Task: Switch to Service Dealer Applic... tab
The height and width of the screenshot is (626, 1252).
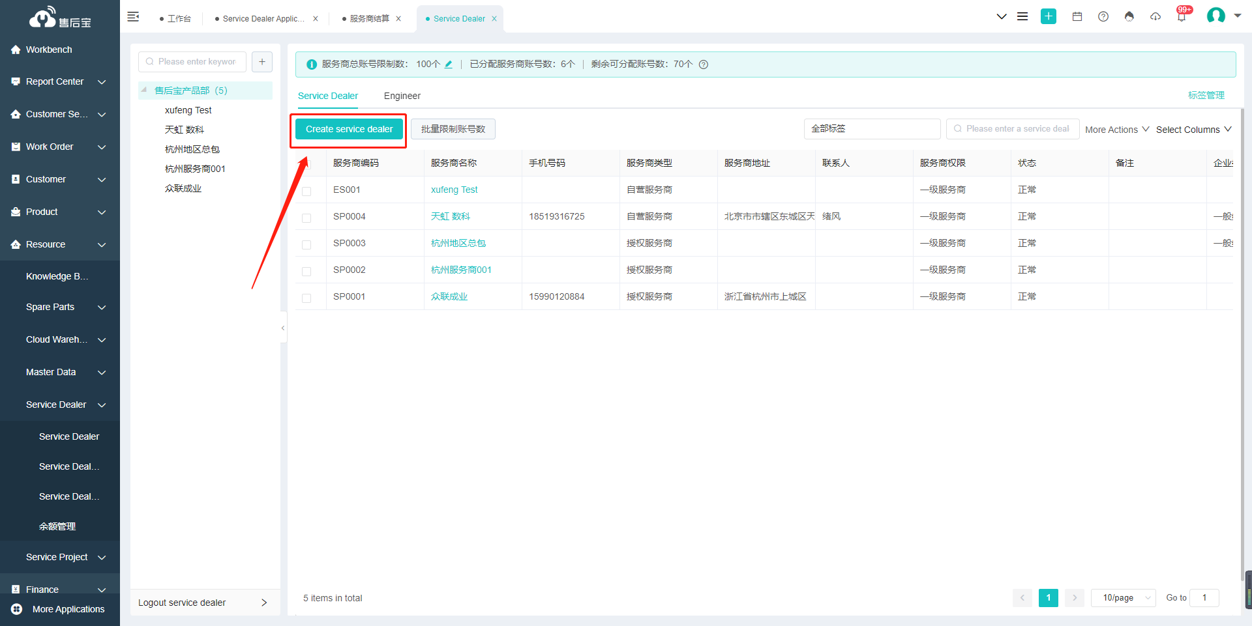Action: click(x=263, y=19)
